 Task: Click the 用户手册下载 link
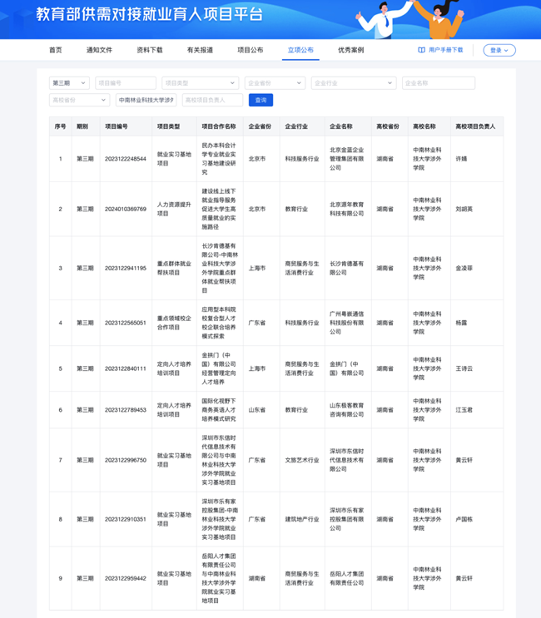[x=446, y=50]
